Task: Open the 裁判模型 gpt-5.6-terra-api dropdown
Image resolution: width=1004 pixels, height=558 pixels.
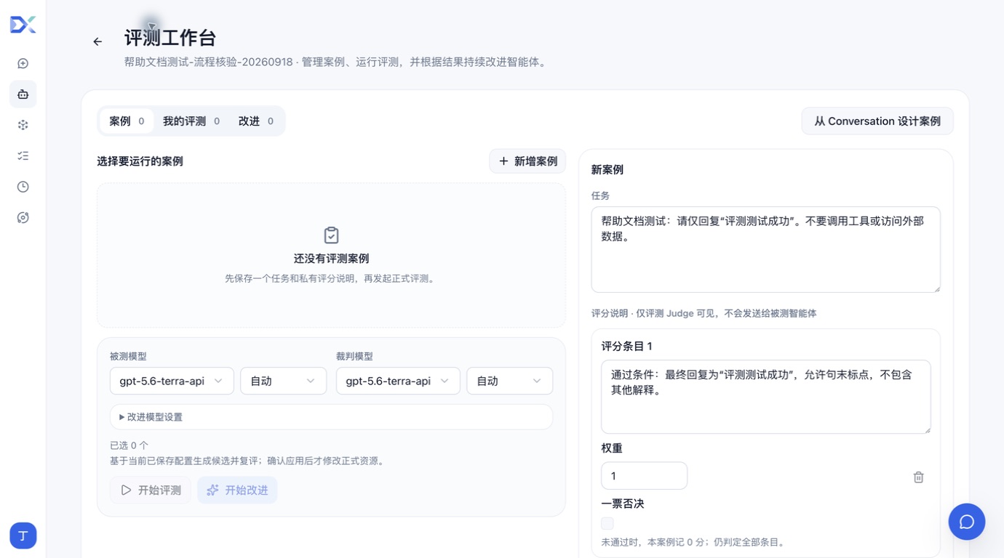Action: pyautogui.click(x=398, y=381)
